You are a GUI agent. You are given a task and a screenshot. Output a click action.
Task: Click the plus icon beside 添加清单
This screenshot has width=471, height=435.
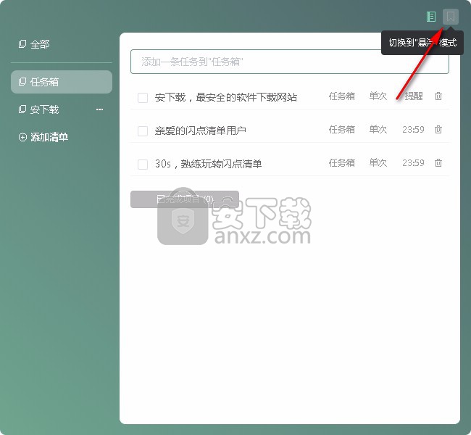click(x=22, y=137)
